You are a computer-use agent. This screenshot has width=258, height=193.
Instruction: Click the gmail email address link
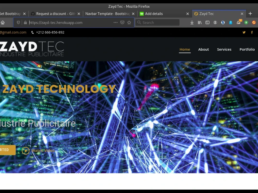[13, 32]
